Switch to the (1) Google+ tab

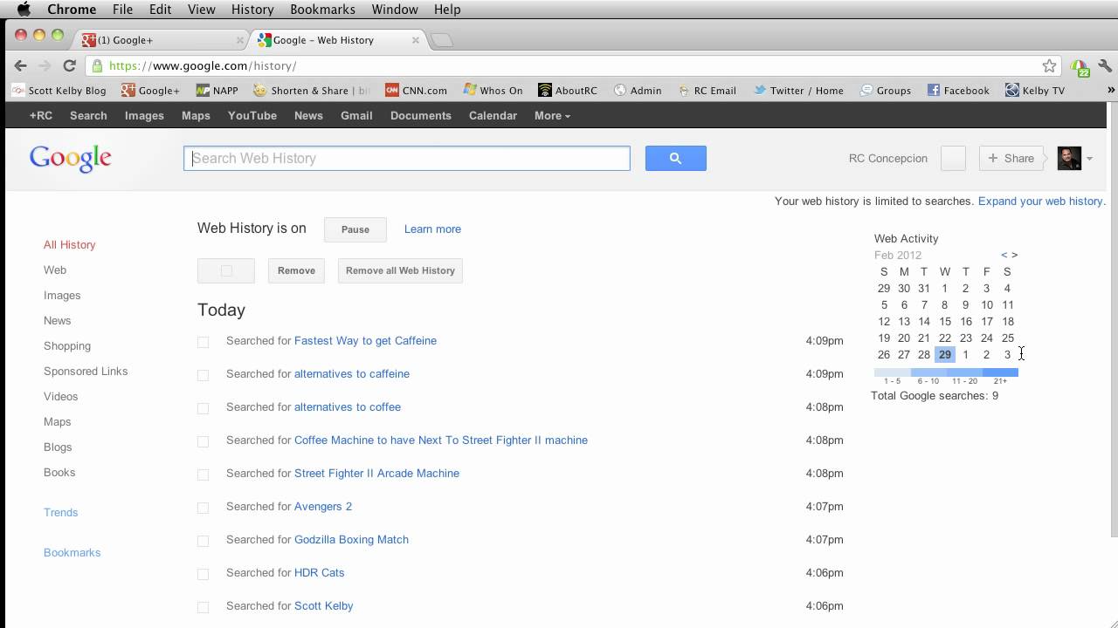[x=162, y=40]
